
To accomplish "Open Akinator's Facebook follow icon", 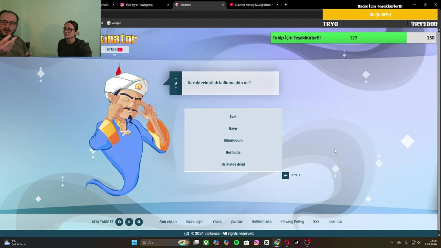I will coord(119,222).
